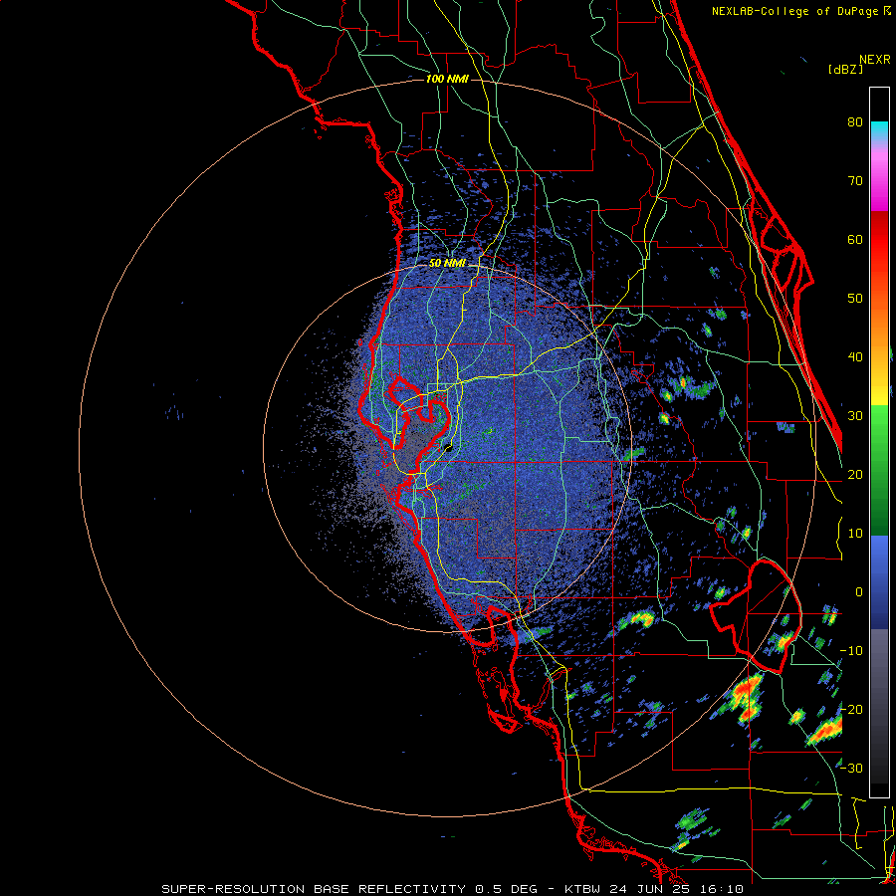This screenshot has height=896, width=896.
Task: Click the NEXR label above color scale
Action: point(874,60)
